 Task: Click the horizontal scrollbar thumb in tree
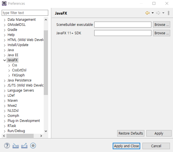pyautogui.click(x=20, y=136)
